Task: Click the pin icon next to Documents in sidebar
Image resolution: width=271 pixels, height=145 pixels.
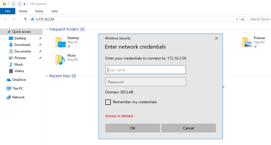Action: (x=40, y=52)
